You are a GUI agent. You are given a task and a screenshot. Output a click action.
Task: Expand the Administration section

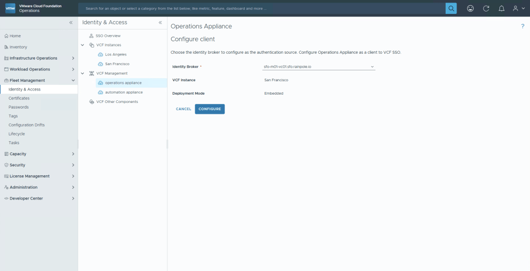click(x=73, y=187)
